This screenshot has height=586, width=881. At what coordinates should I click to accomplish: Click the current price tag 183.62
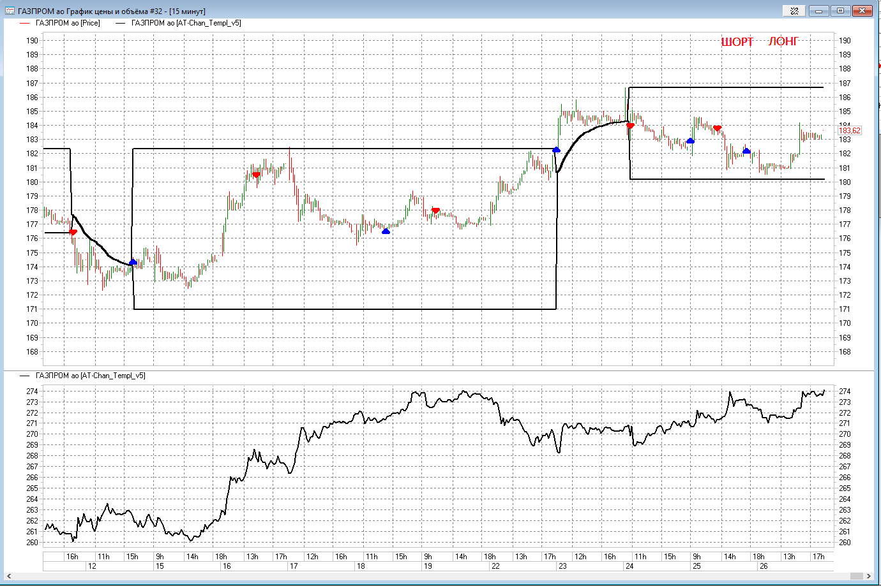coord(850,131)
